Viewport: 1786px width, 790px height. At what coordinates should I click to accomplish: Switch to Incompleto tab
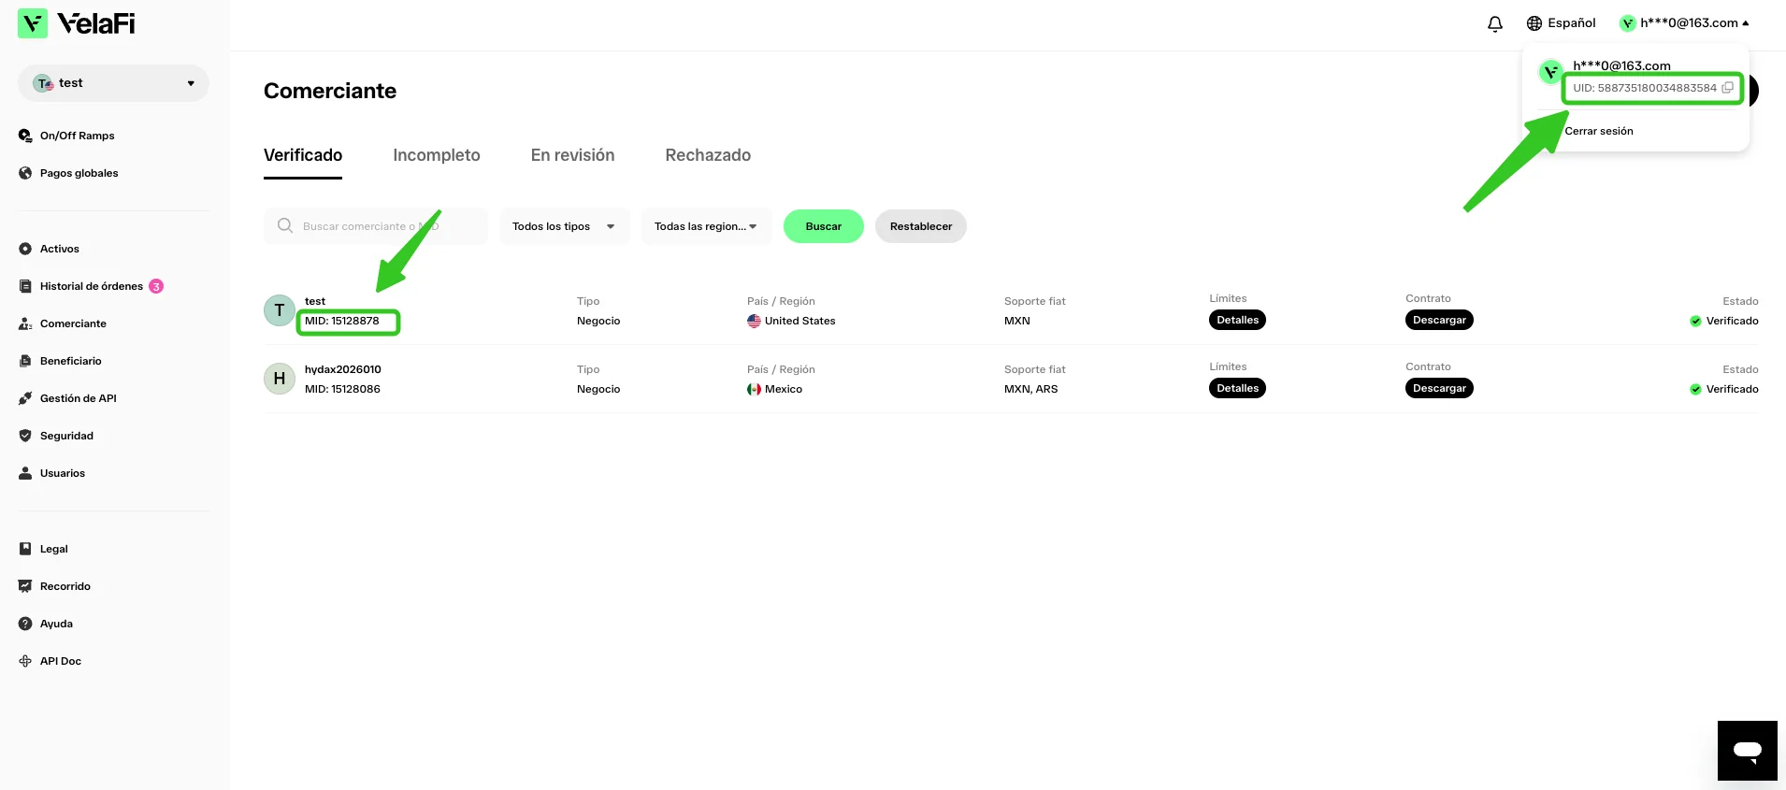coord(437,155)
